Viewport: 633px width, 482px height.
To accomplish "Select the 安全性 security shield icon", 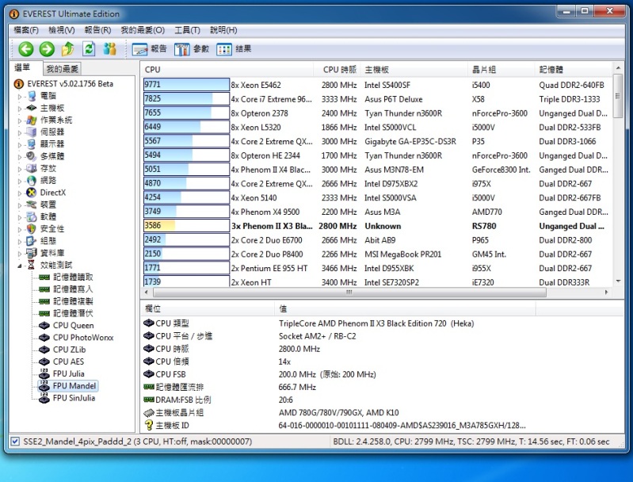I will [x=32, y=228].
